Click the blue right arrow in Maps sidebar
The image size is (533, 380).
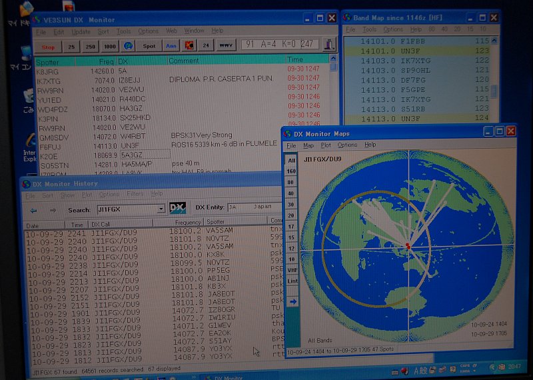pos(292,301)
